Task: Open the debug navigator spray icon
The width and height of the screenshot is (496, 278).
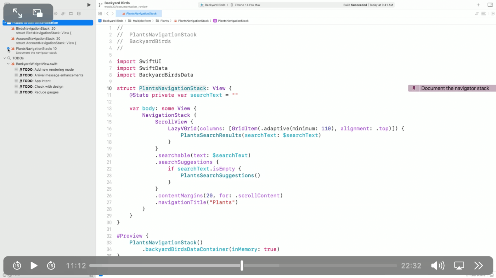Action: [x=63, y=13]
